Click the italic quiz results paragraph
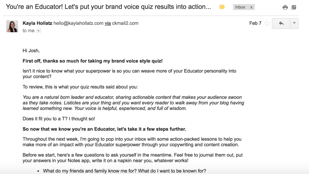 tap(133, 103)
